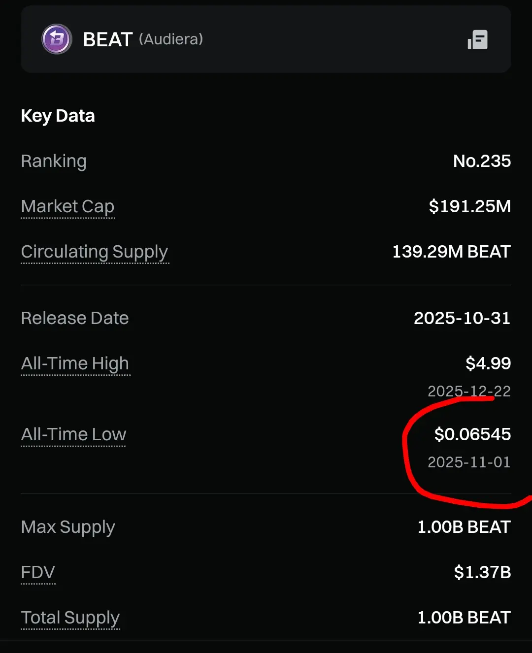
Task: Click the $0.06545 all-time low value
Action: coord(472,434)
